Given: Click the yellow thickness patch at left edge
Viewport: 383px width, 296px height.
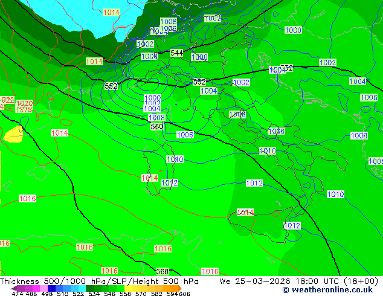Looking at the screenshot, I should pos(13,135).
